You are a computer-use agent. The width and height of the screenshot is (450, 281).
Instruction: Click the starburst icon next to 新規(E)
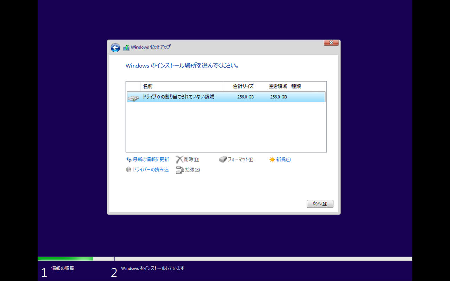[x=272, y=159]
